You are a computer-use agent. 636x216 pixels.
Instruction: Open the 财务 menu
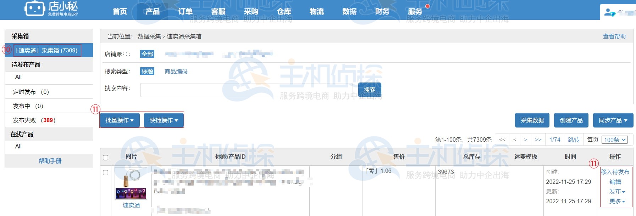coord(382,11)
